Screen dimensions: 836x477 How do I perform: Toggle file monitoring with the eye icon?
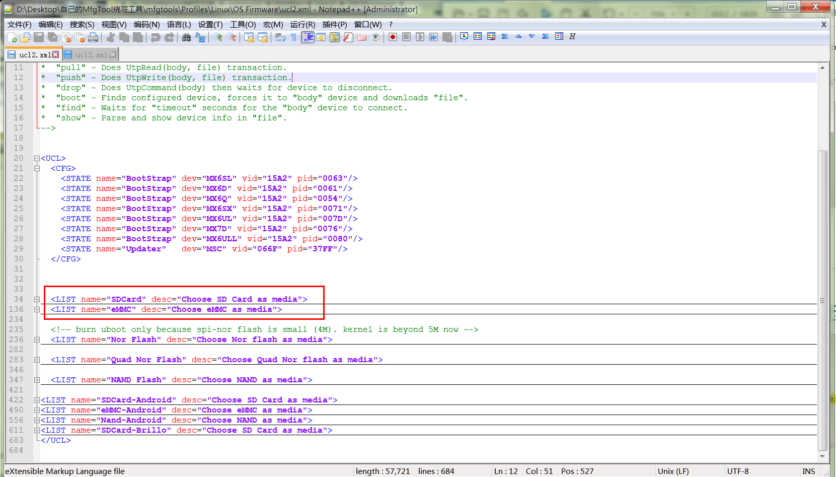pyautogui.click(x=375, y=37)
